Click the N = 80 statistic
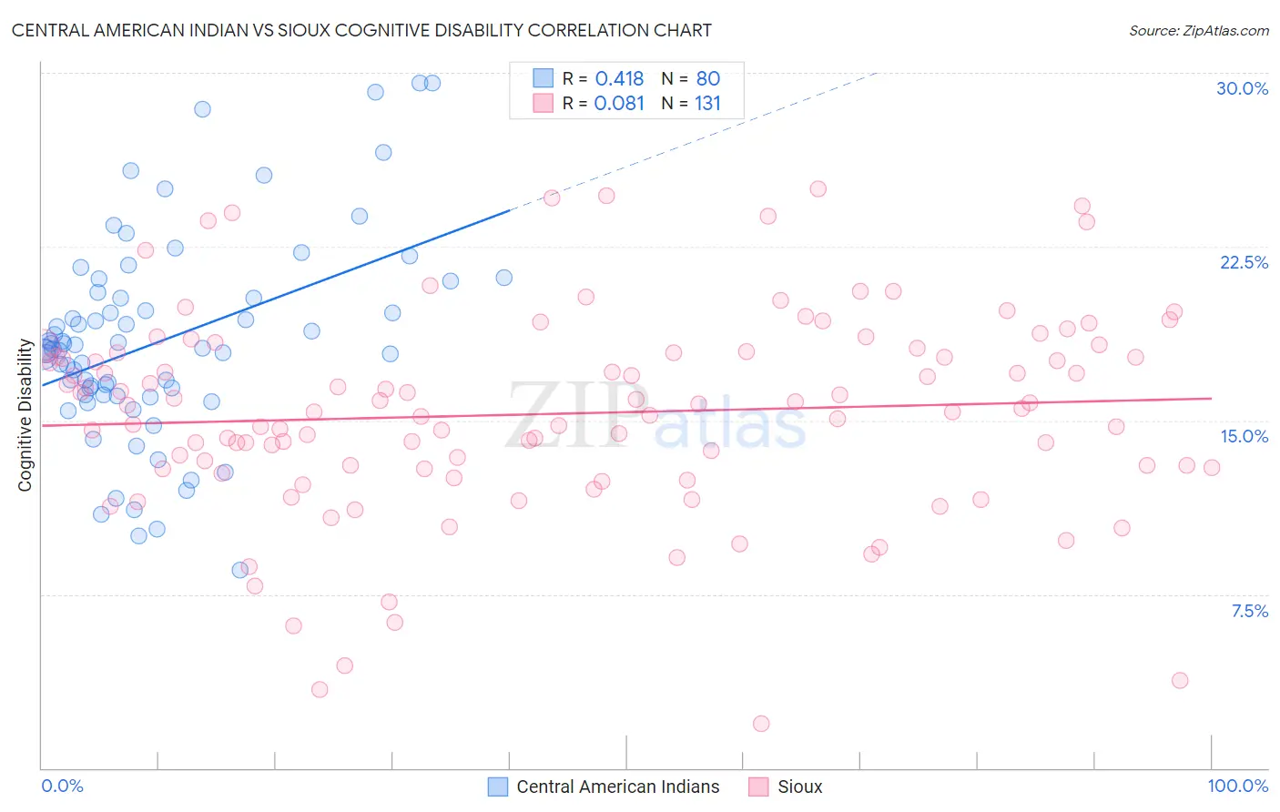The image size is (1280, 812). pos(691,78)
